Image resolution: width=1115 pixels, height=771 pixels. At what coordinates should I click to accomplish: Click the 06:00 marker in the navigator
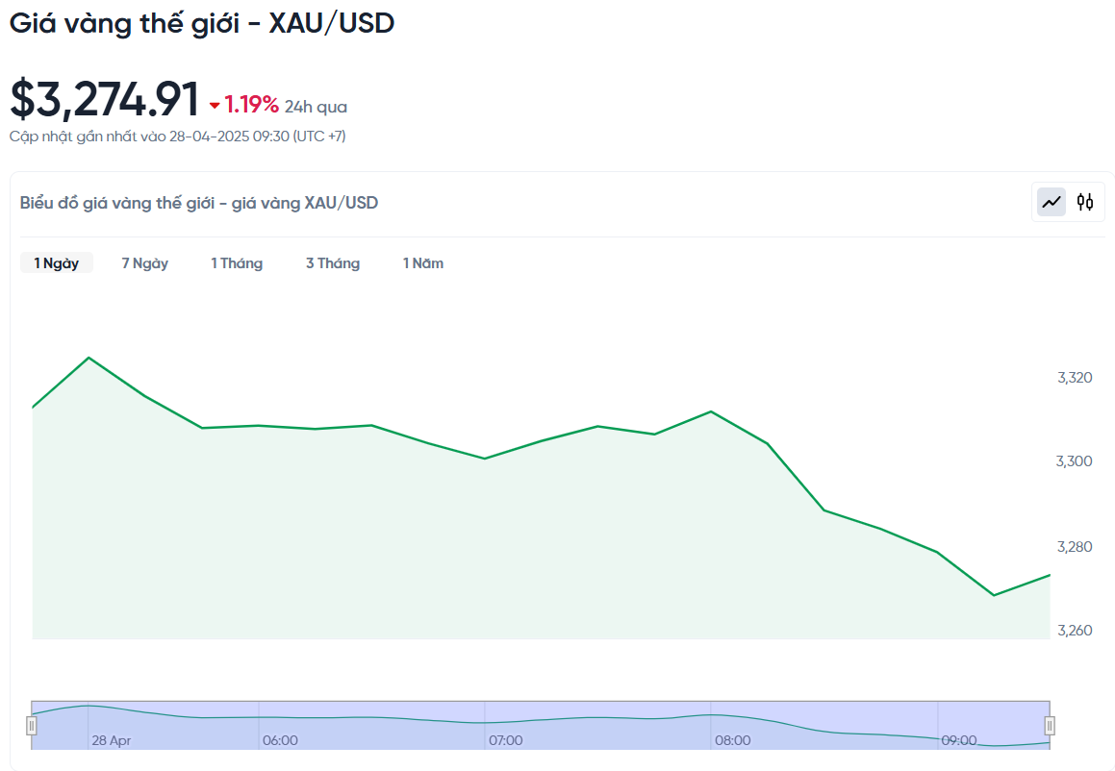coord(280,740)
